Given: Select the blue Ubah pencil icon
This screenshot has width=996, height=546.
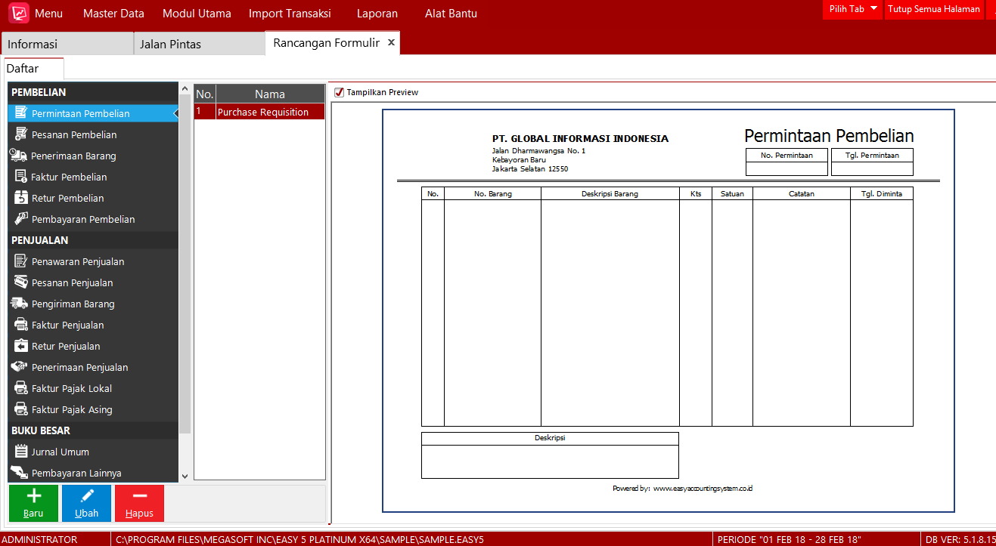Looking at the screenshot, I should [86, 497].
